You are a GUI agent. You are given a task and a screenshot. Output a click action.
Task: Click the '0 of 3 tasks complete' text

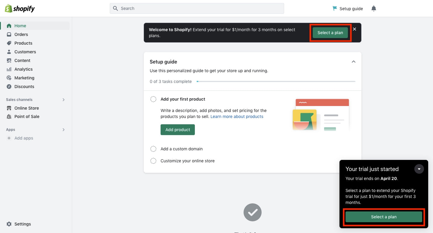171,81
